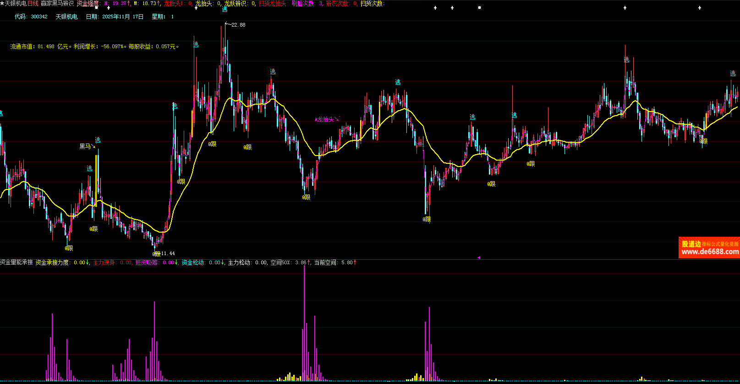This screenshot has height=384, width=740.
Task: Click the tallest magenta bar in lower panel
Action: [x=304, y=321]
